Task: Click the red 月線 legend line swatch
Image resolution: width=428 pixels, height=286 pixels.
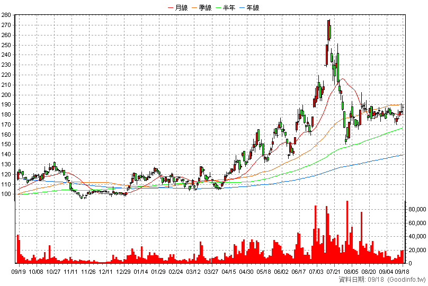Action: tap(171, 8)
